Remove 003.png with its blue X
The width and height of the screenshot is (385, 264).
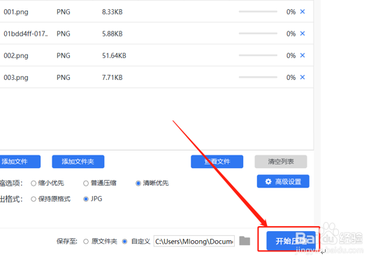[x=303, y=77]
